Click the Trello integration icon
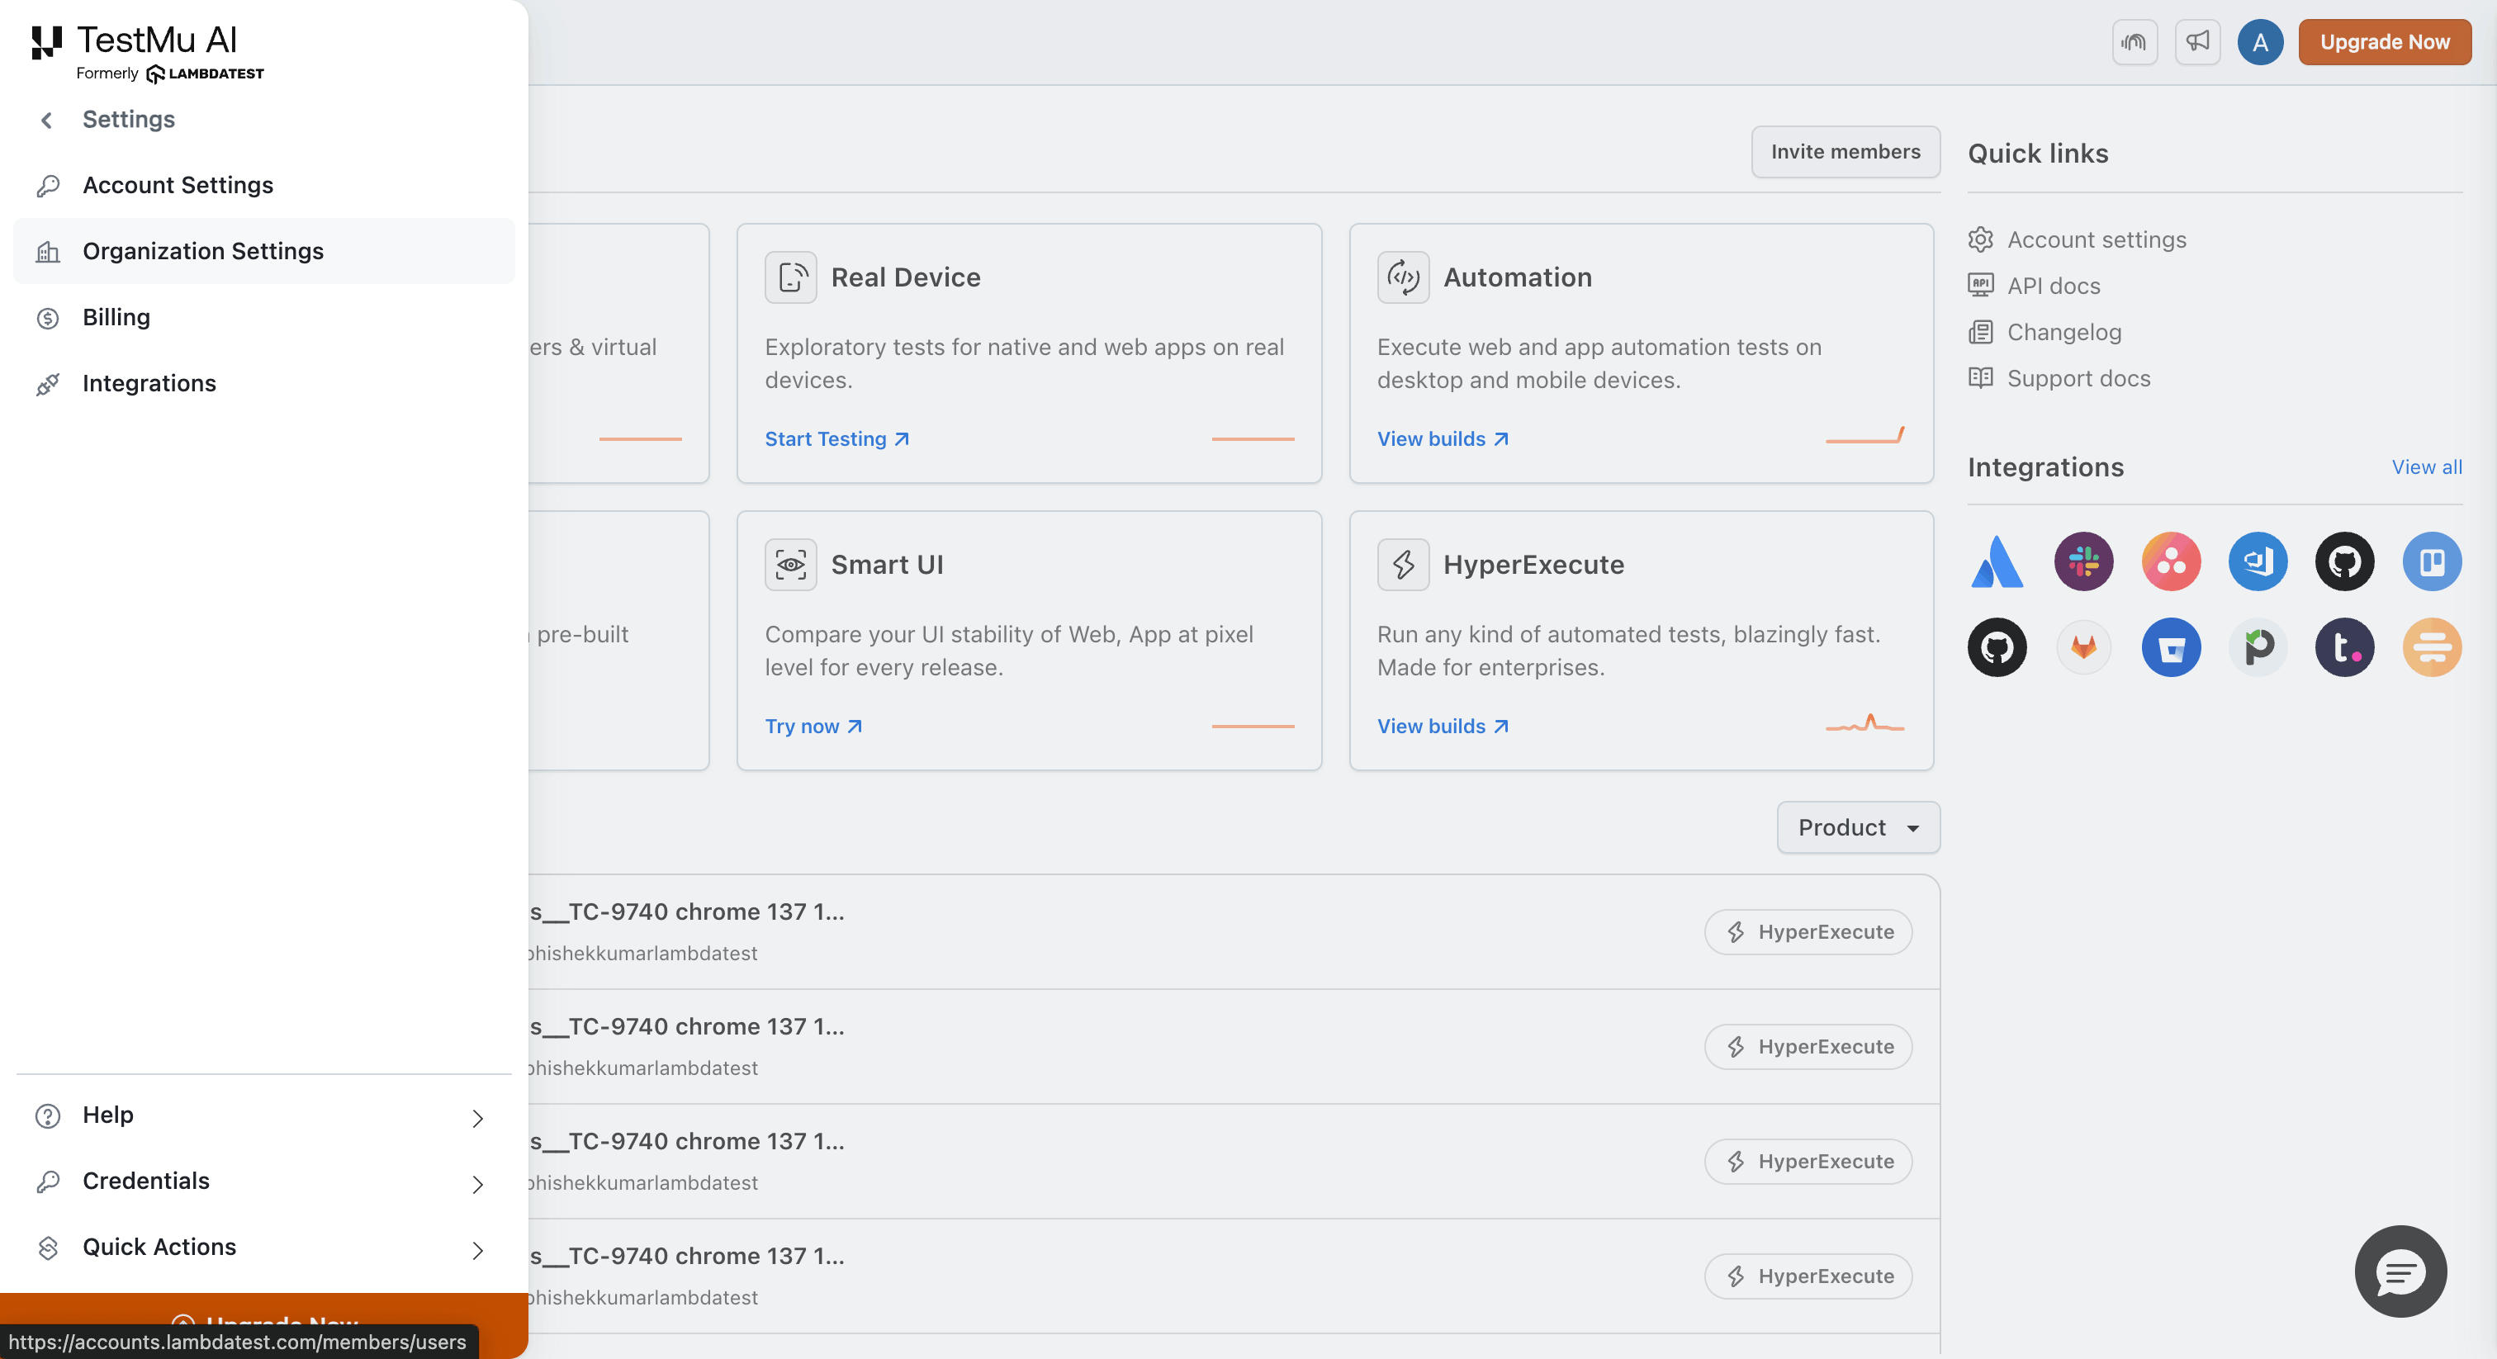Image resolution: width=2497 pixels, height=1359 pixels. 2431,561
